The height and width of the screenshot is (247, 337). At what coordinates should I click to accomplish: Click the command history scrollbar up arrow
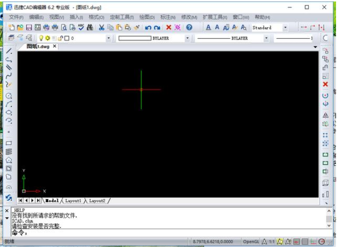point(329,211)
